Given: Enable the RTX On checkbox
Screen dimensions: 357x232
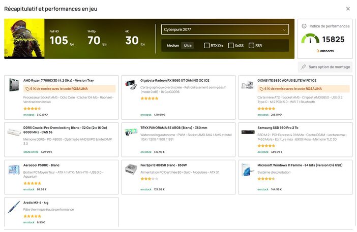Looking at the screenshot, I should point(207,46).
